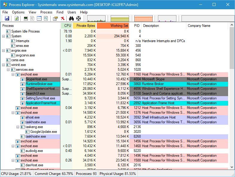Viewport: 235px width, 177px height.
Task: Open the File menu
Action: point(5,12)
